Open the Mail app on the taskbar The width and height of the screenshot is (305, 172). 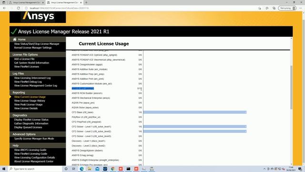pyautogui.click(x=97, y=169)
